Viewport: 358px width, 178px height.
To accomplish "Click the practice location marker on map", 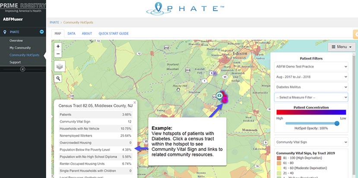I will [x=219, y=96].
